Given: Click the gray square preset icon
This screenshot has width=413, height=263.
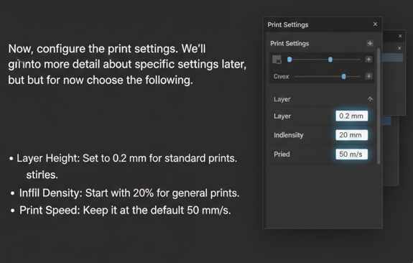Looking at the screenshot, I should tap(277, 60).
